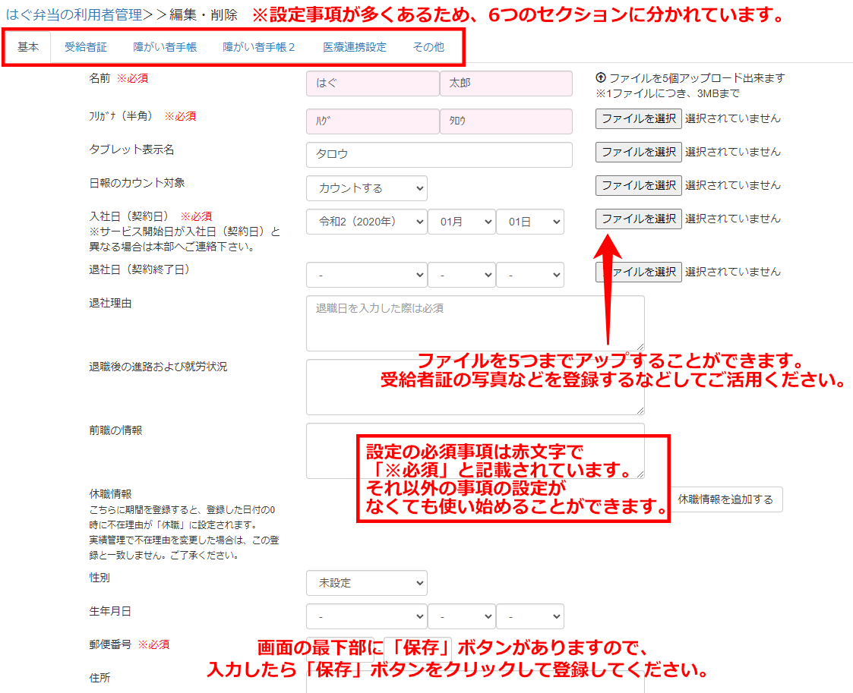This screenshot has height=693, width=853.
Task: Expand the 生年月日 year dropdown
Action: [x=367, y=616]
